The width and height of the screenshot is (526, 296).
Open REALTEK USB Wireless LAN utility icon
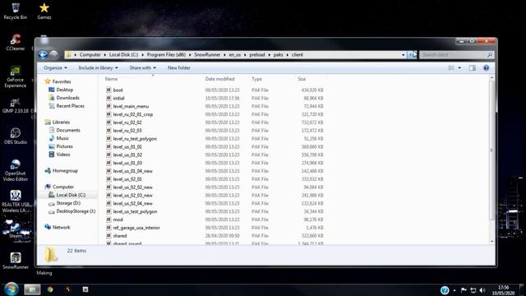click(15, 201)
